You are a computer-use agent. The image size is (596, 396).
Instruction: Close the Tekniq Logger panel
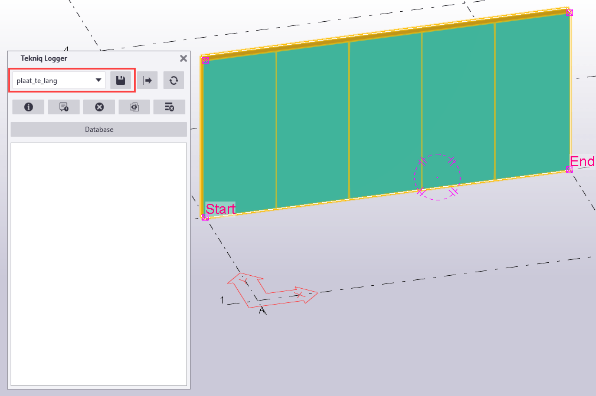(183, 58)
